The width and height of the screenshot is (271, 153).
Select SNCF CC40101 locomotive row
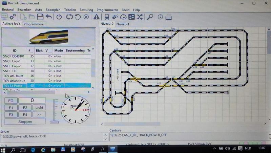(x=47, y=56)
